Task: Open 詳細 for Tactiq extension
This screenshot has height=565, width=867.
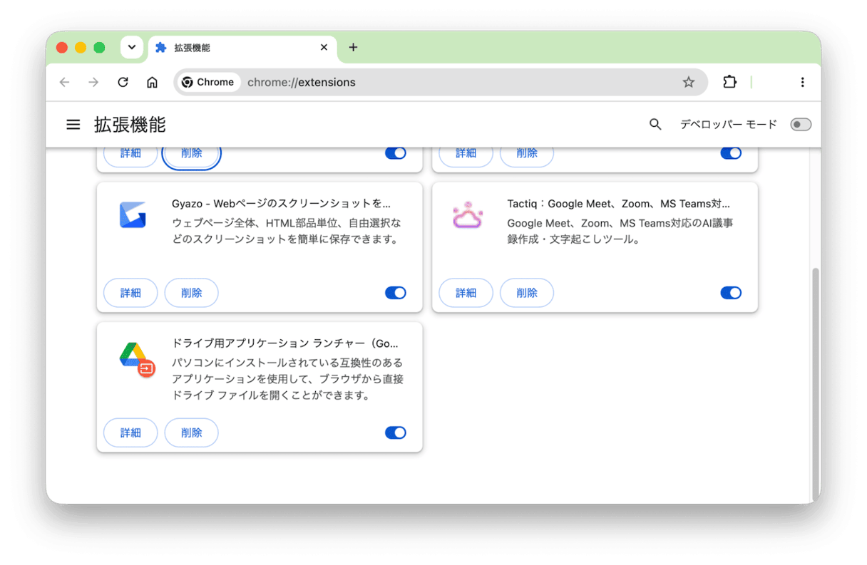Action: click(x=466, y=293)
